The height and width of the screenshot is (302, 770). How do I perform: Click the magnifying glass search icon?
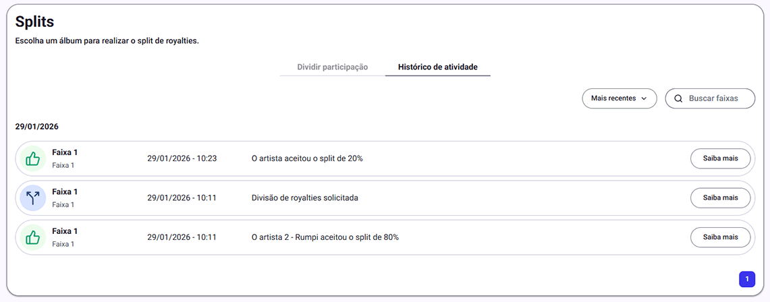pyautogui.click(x=678, y=98)
